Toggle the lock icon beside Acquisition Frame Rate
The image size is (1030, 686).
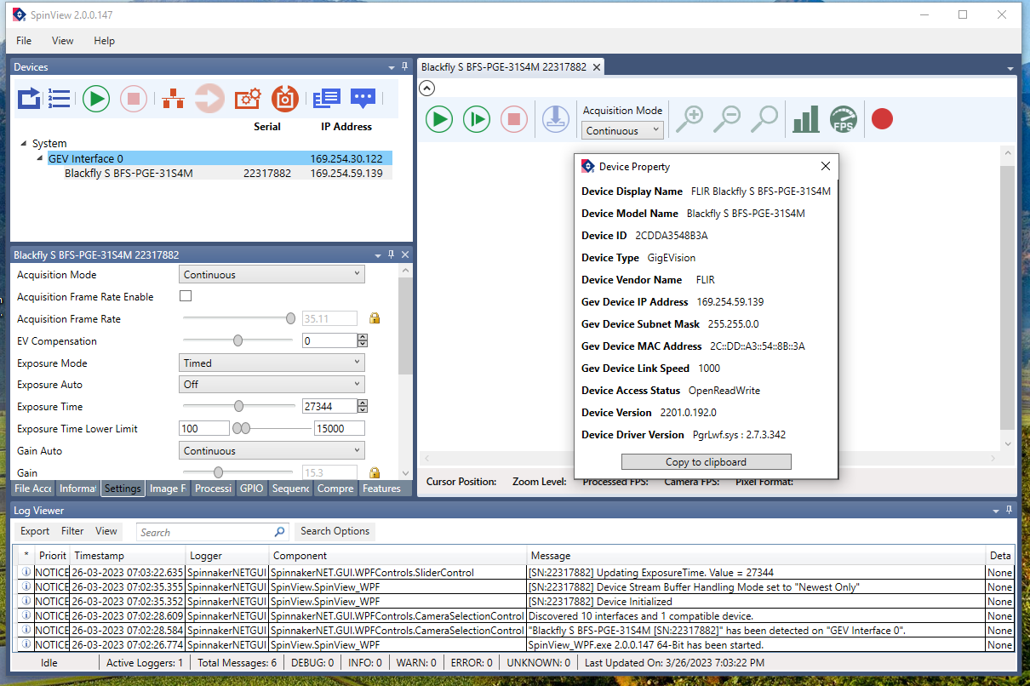(374, 318)
